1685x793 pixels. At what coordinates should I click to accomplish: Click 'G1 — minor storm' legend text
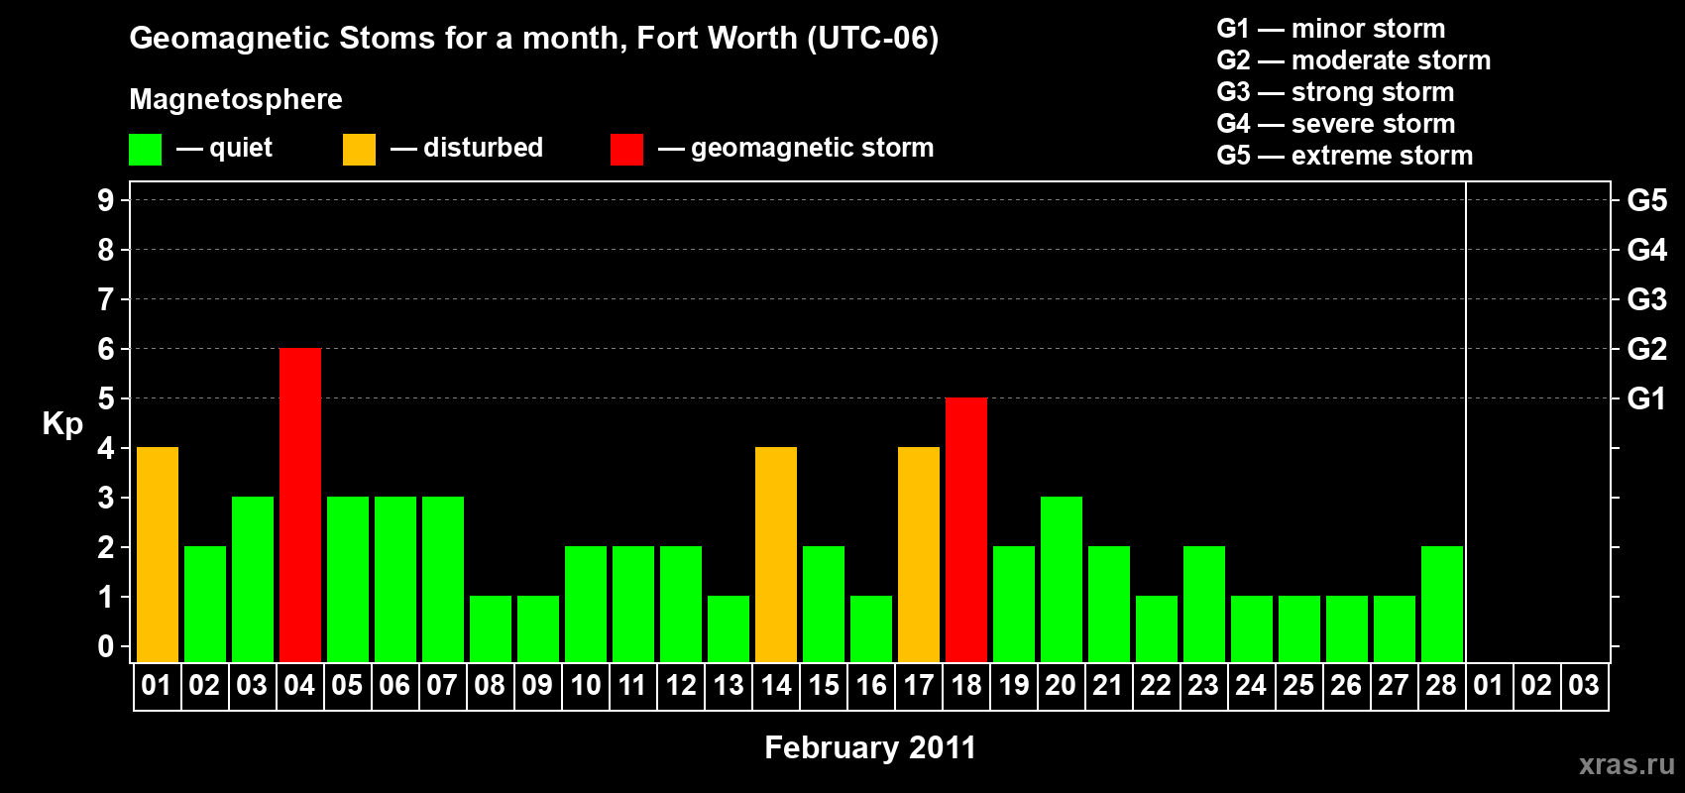1330,29
